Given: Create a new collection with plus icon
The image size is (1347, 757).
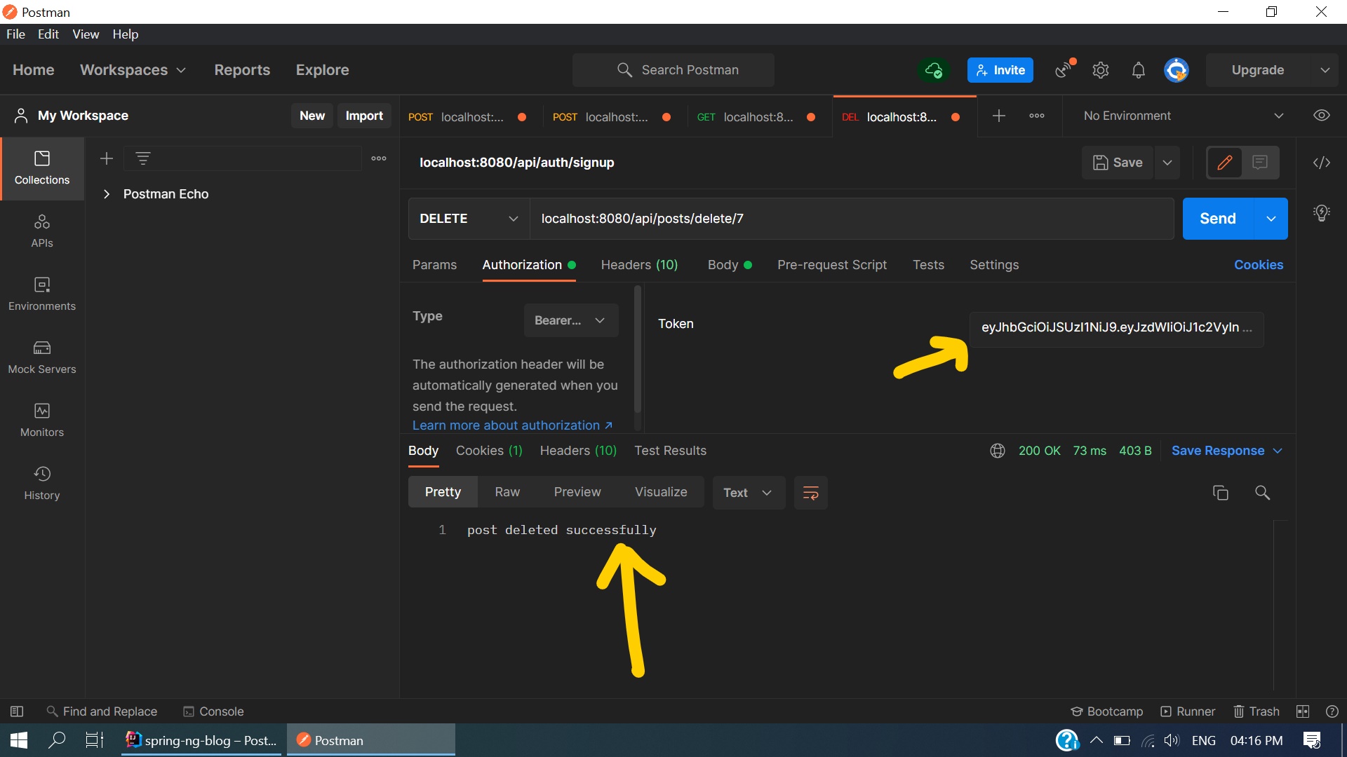Looking at the screenshot, I should 107,159.
